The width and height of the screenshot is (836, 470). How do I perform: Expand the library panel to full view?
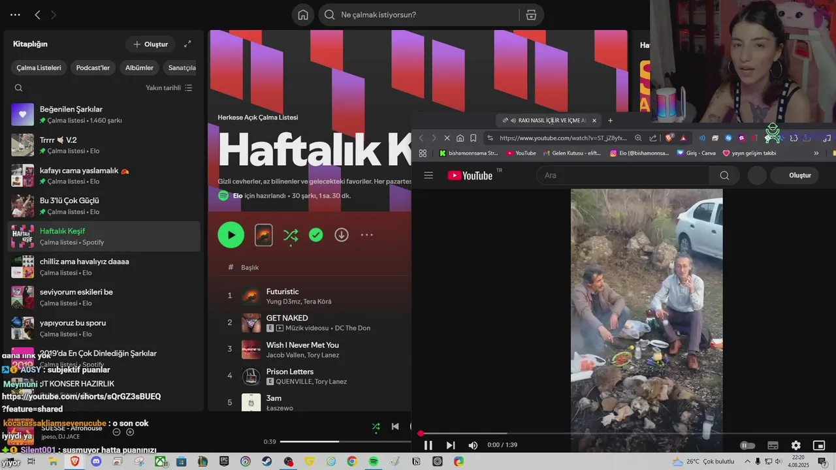187,44
